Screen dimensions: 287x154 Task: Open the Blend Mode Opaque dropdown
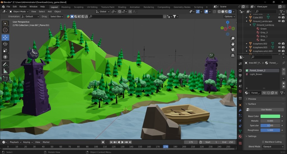click(x=273, y=147)
